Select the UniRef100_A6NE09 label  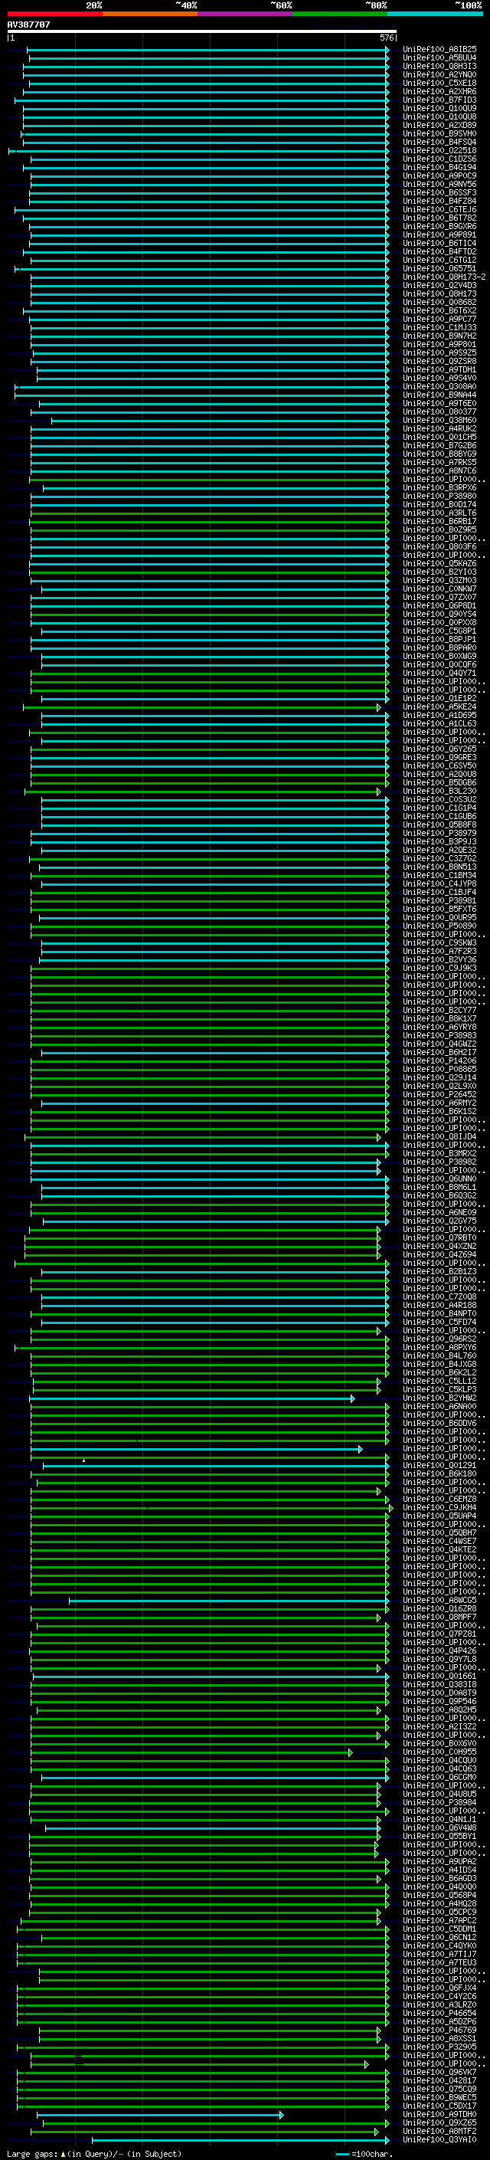coord(439,1212)
